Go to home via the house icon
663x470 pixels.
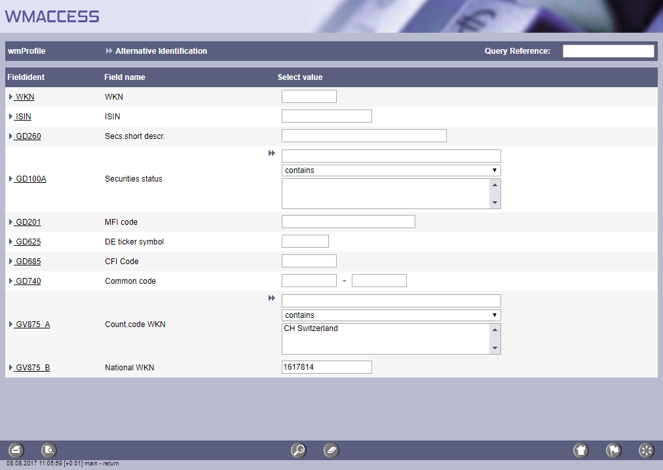coord(580,450)
